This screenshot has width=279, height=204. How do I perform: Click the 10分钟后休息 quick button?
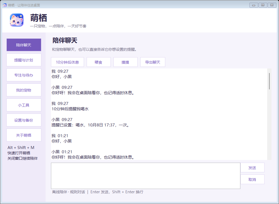pos(67,62)
